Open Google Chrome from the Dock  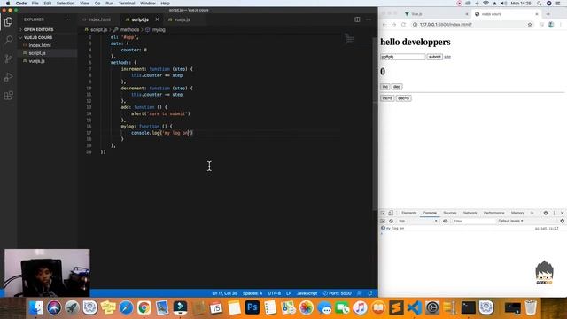point(144,307)
